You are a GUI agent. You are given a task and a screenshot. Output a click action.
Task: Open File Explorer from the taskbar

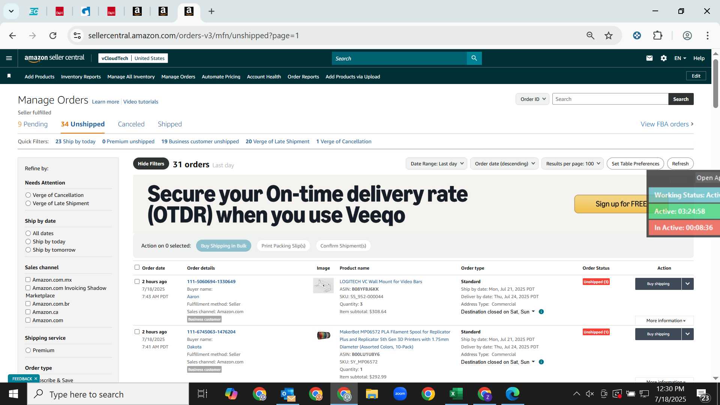coord(372,394)
